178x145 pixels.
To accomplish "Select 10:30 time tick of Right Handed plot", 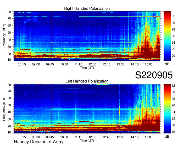I will [x=64, y=64].
